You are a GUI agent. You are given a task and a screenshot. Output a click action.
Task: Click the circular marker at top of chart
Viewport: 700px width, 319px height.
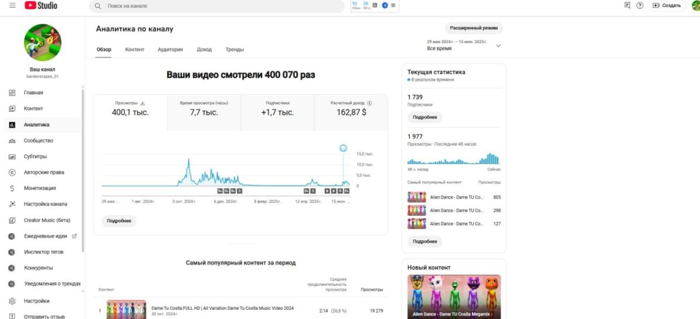point(343,148)
